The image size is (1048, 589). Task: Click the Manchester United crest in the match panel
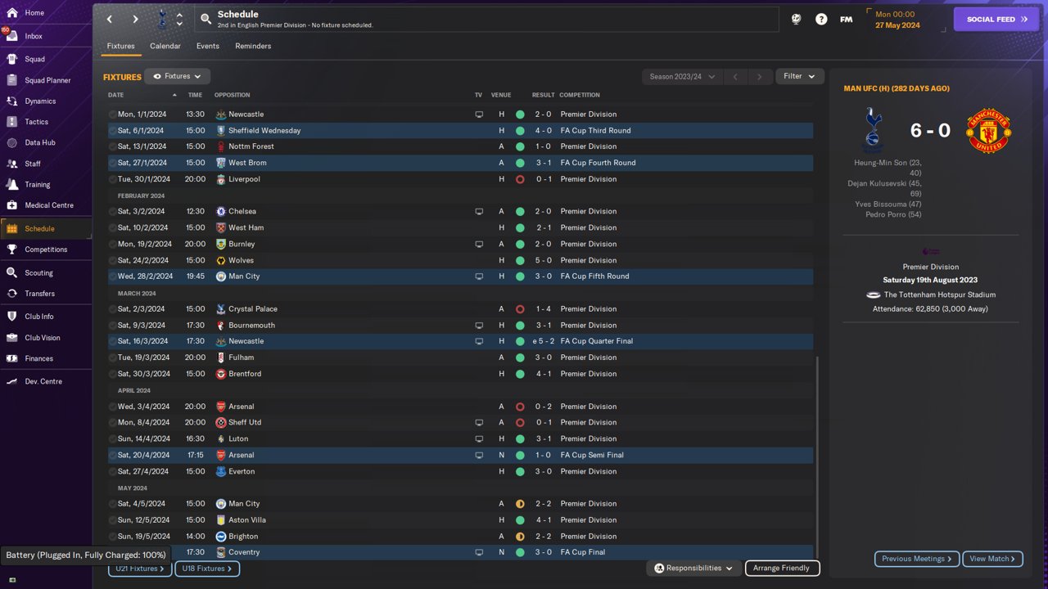coord(988,130)
